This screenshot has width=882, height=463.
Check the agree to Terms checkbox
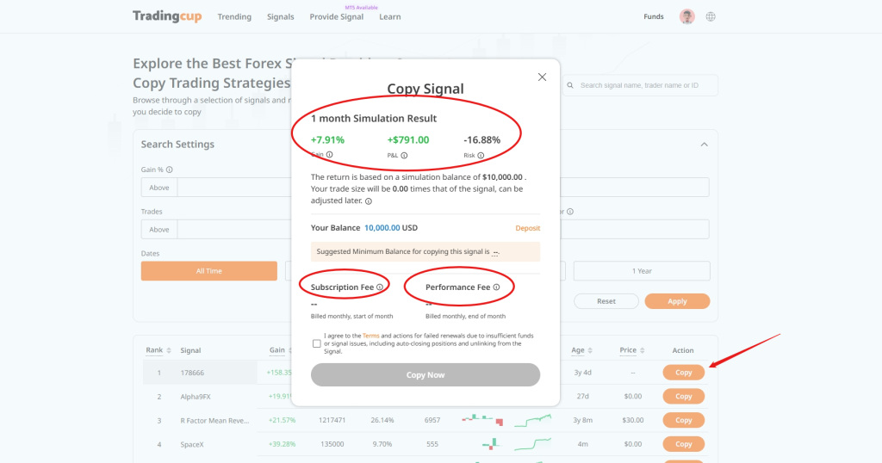point(316,343)
